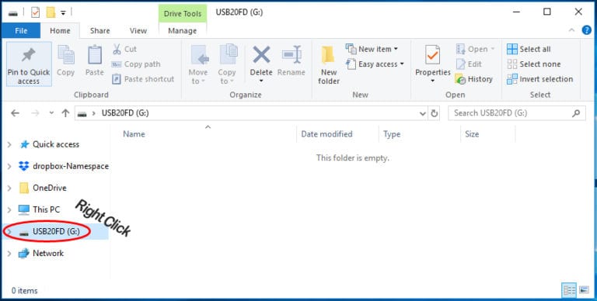Go up one folder level arrow
This screenshot has width=597, height=301.
click(65, 113)
